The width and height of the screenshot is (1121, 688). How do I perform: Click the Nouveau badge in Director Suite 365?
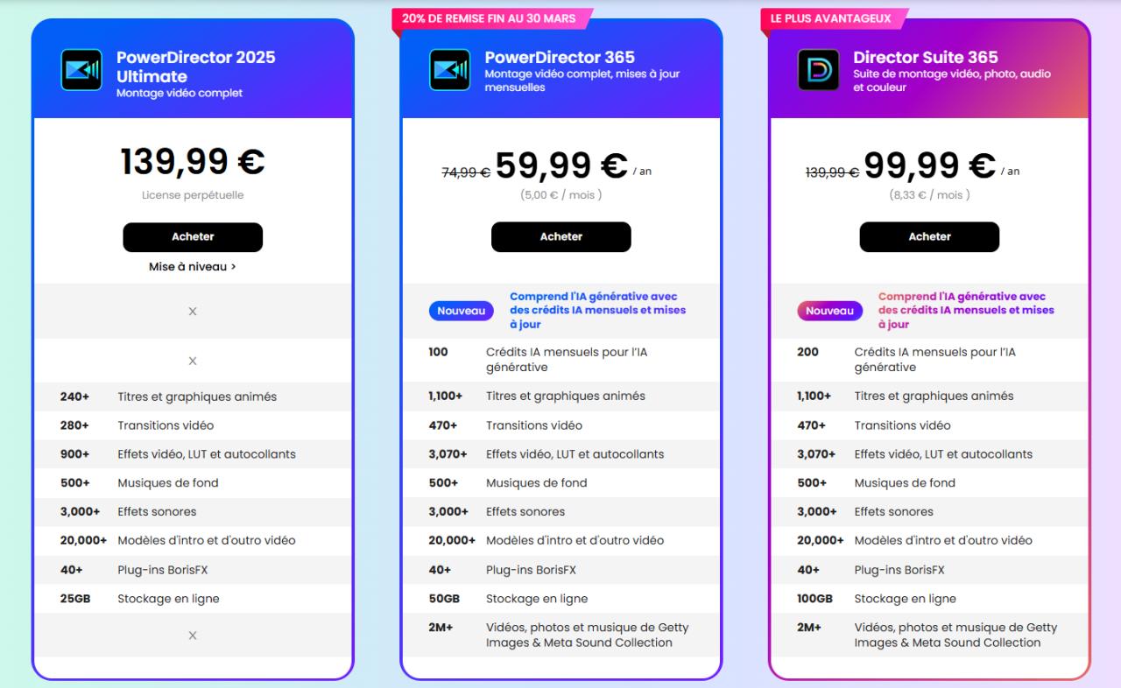[829, 311]
